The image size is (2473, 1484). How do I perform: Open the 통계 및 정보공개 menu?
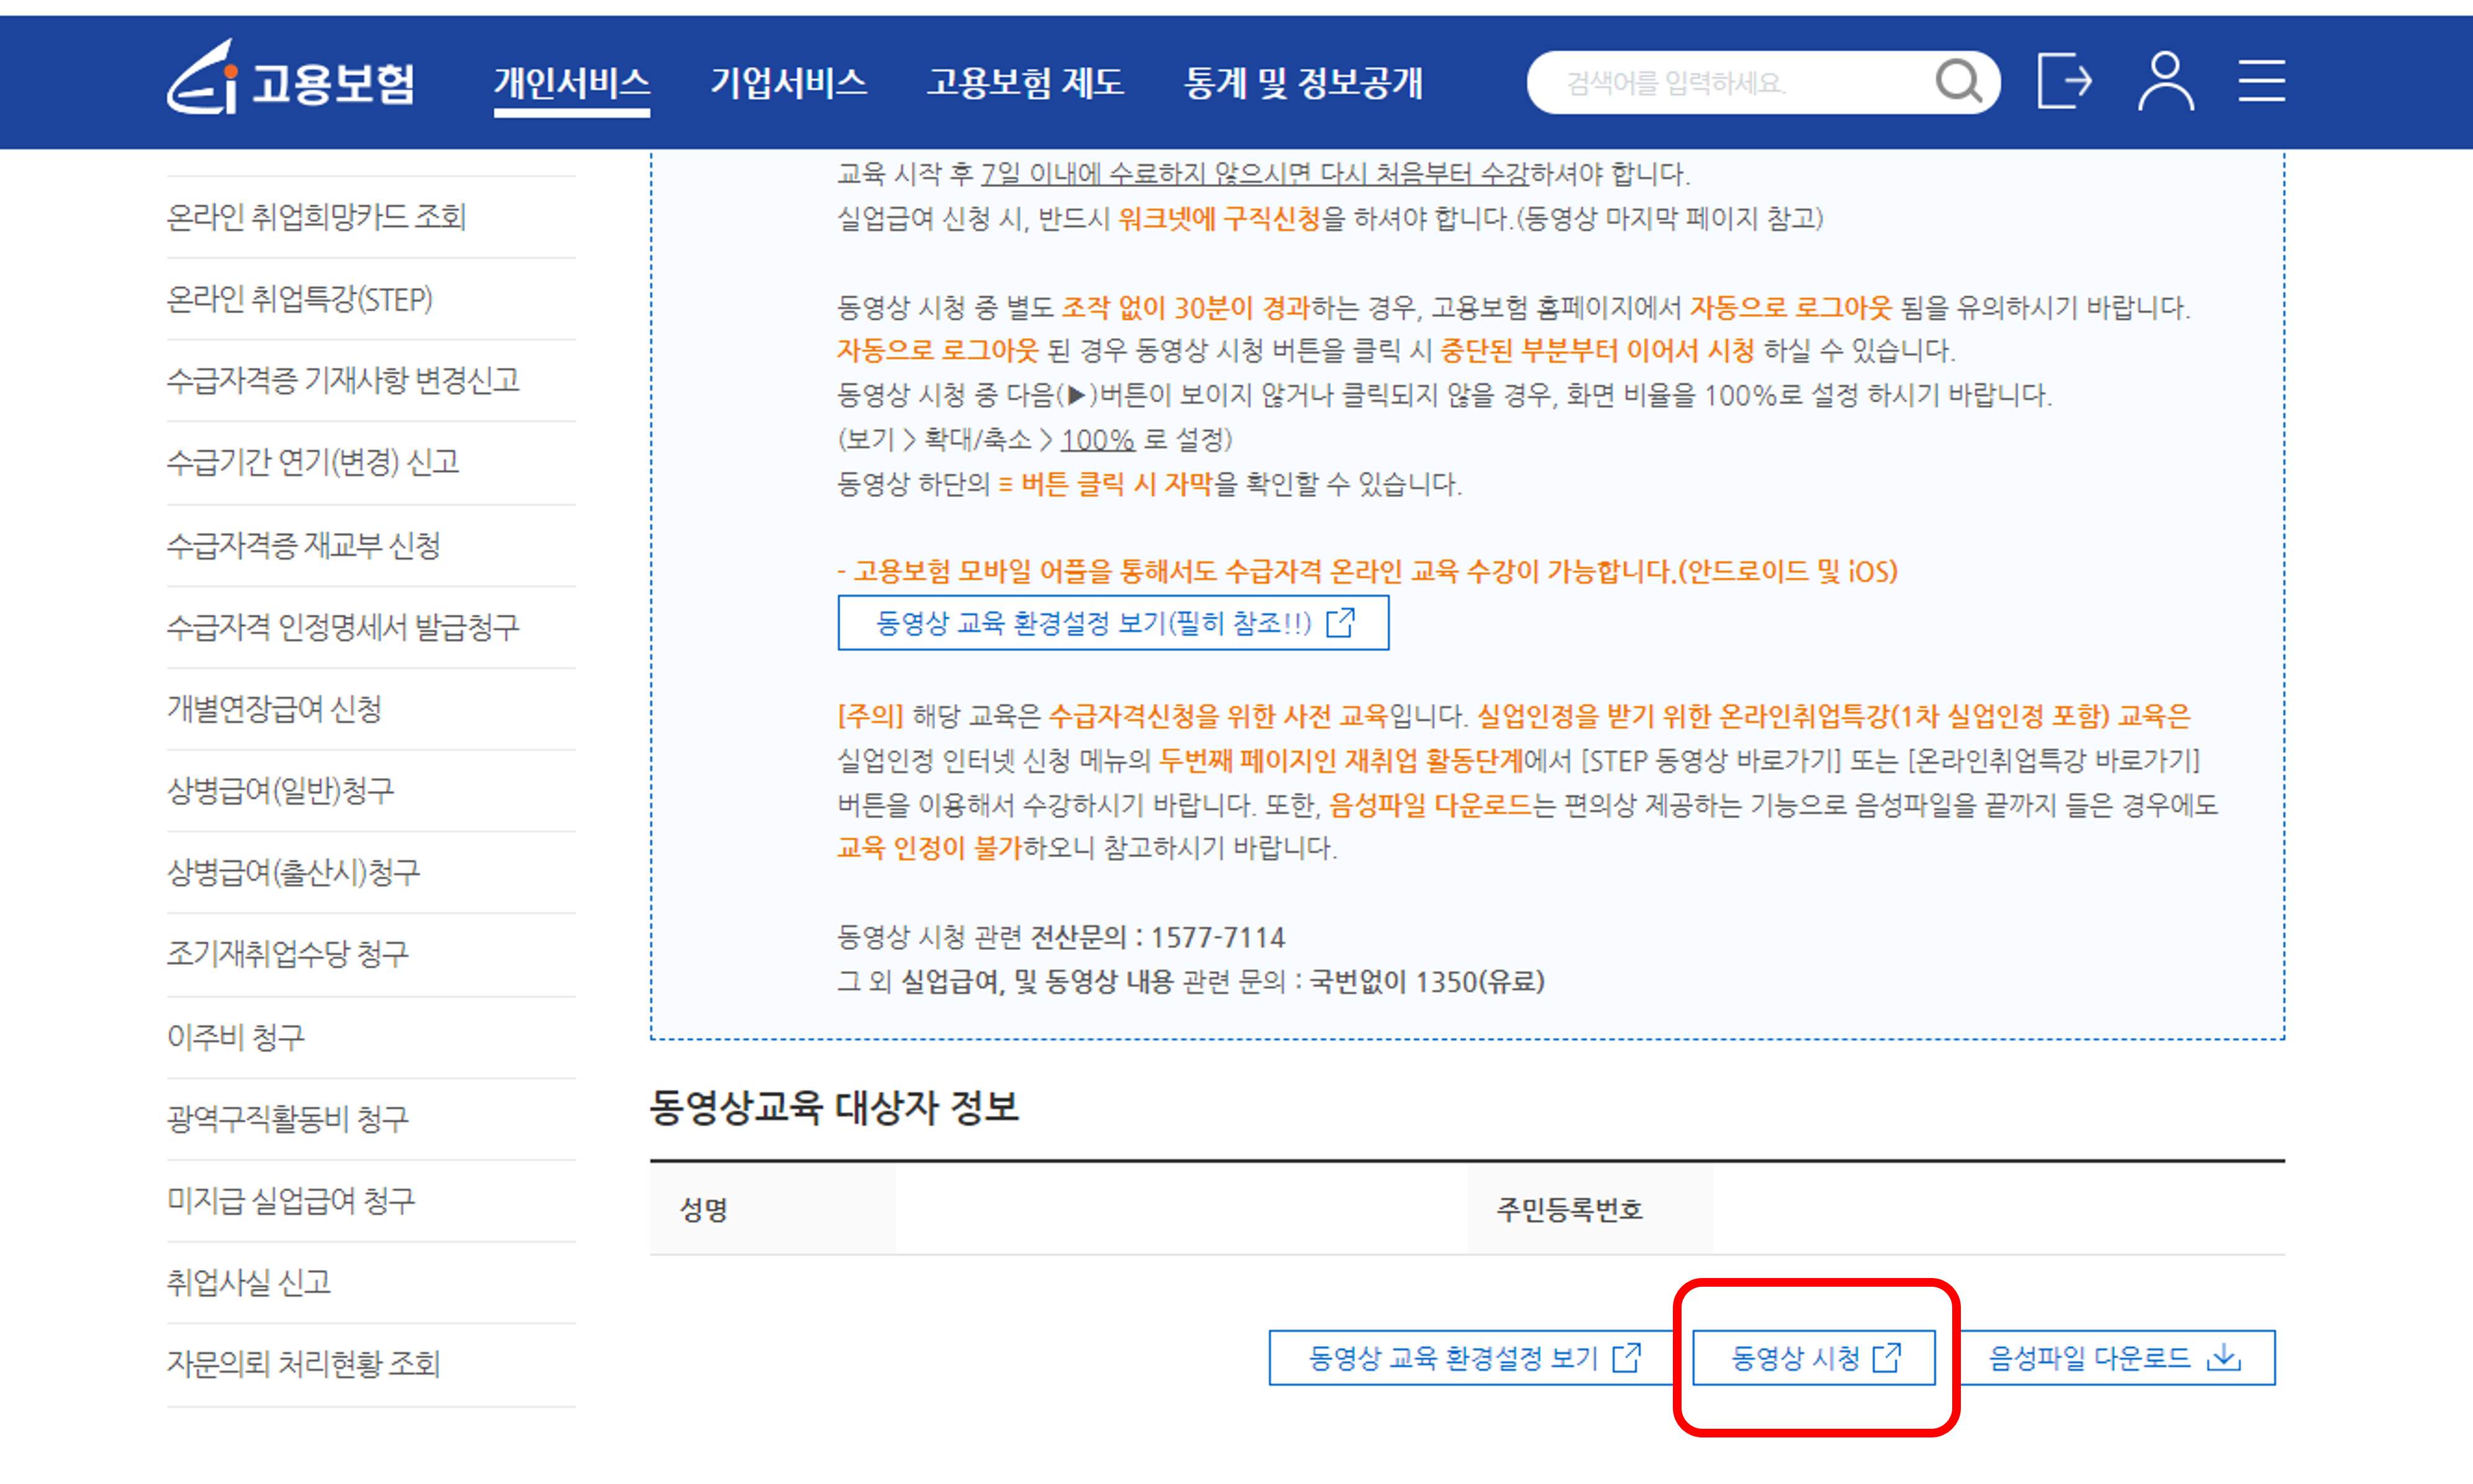point(1302,83)
